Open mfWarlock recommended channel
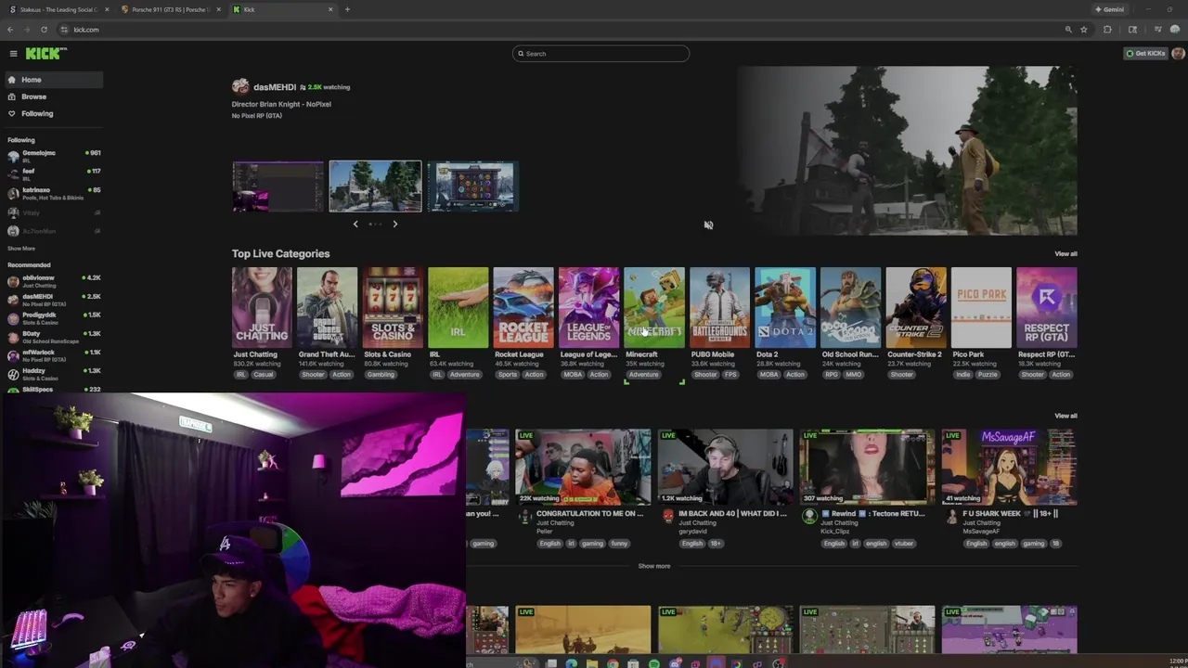Image resolution: width=1188 pixels, height=668 pixels. [52, 354]
